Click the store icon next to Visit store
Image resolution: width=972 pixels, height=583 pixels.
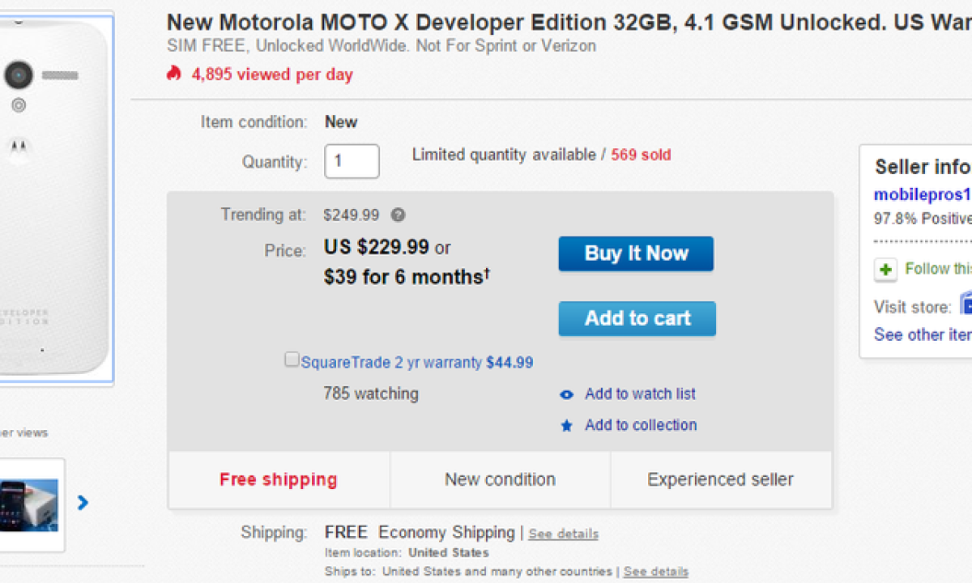(x=966, y=305)
